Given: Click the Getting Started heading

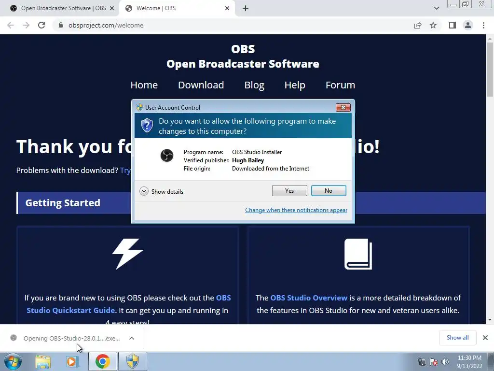Looking at the screenshot, I should [x=63, y=203].
